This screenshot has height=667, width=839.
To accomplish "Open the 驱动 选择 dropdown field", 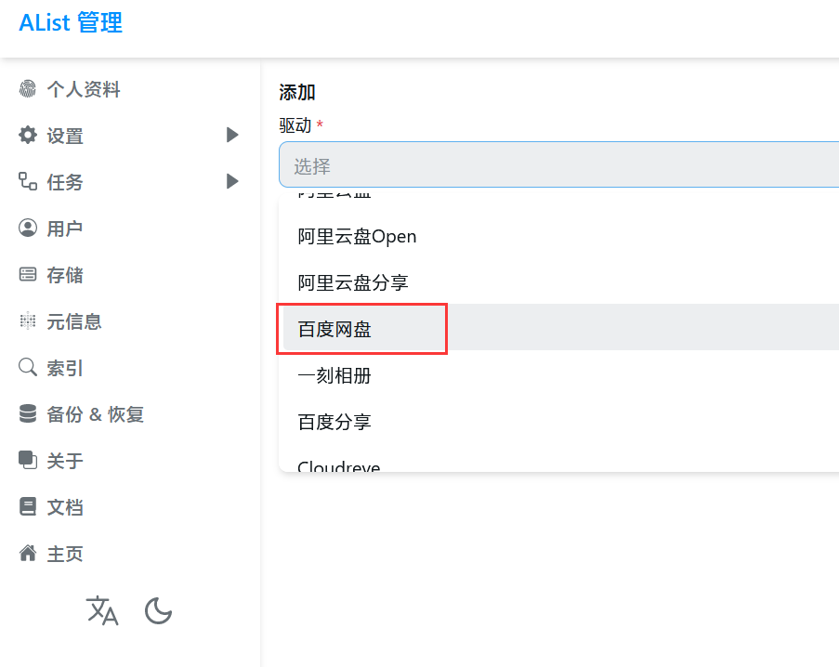I will 558,164.
